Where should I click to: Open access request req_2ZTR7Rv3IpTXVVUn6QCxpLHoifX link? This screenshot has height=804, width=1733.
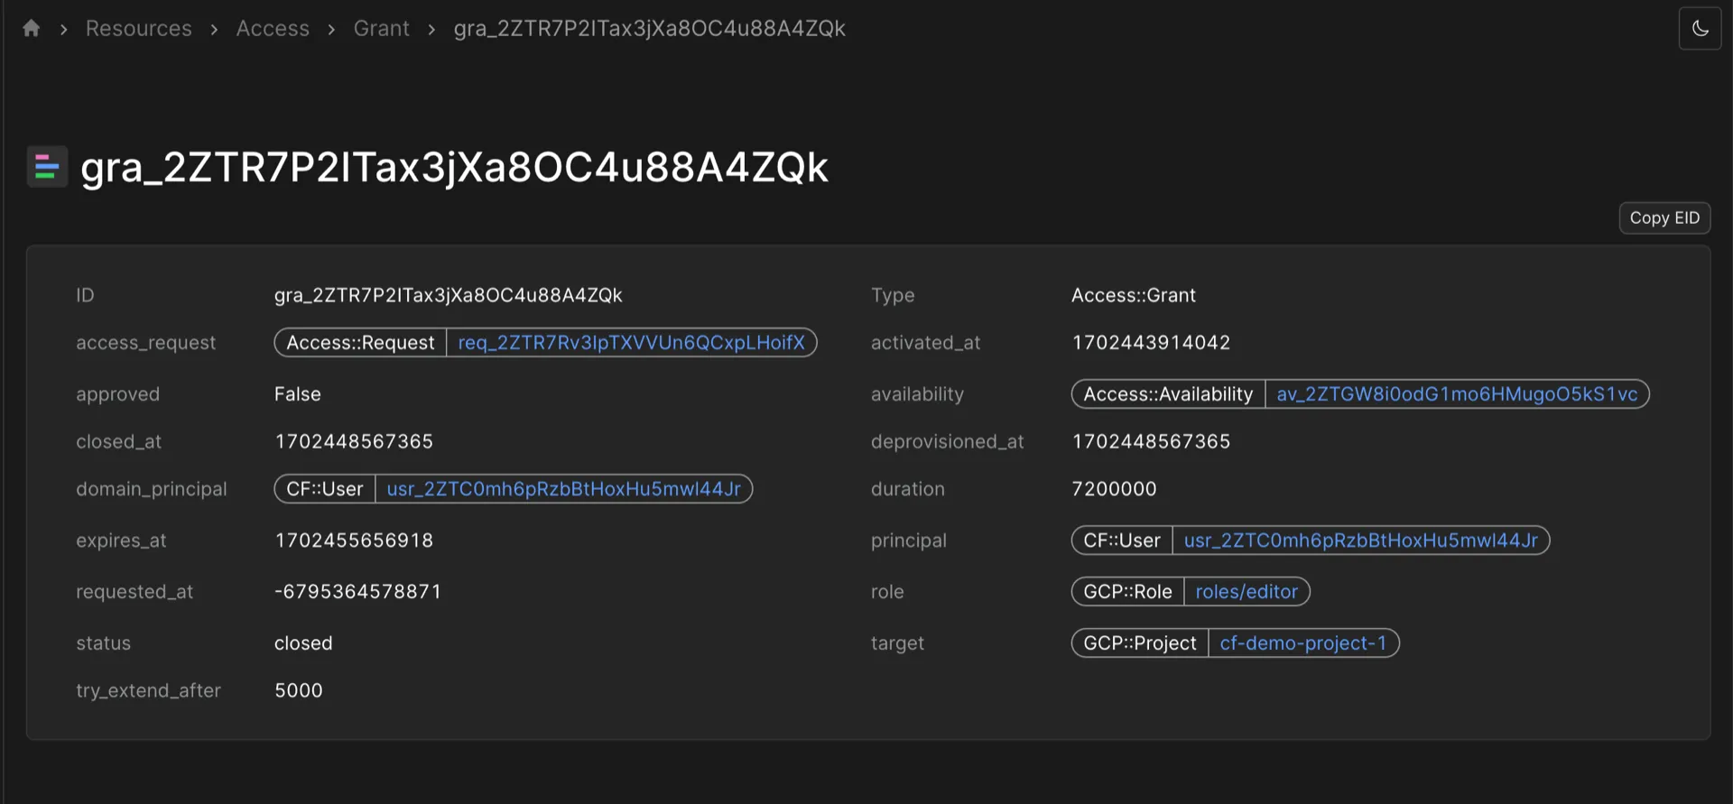[x=631, y=343]
